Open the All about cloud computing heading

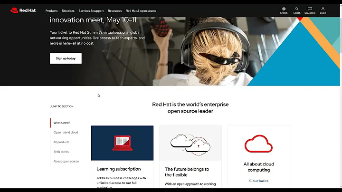click(259, 167)
